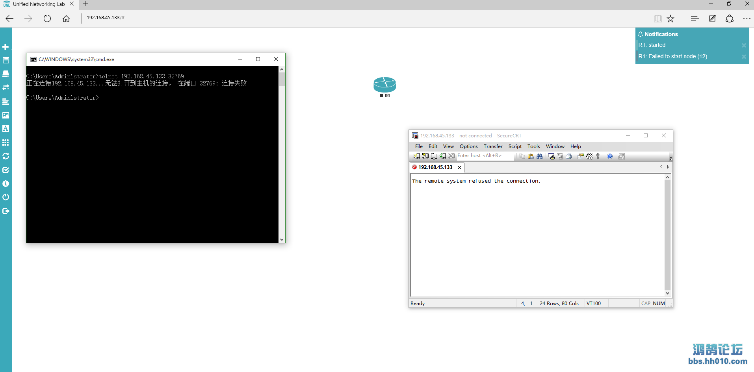Click SecureCRT Help question mark icon
The width and height of the screenshot is (754, 372).
[610, 156]
